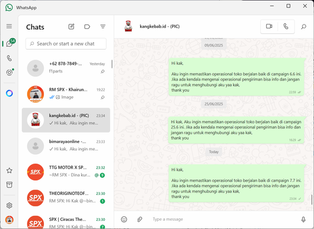Click the campaign 25.6 message bubble
314x229 pixels.
[x=236, y=130]
